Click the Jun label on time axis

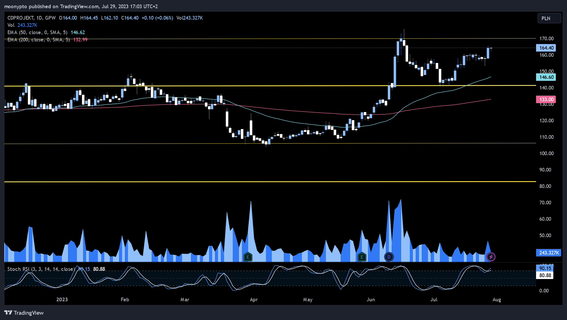tap(371, 299)
